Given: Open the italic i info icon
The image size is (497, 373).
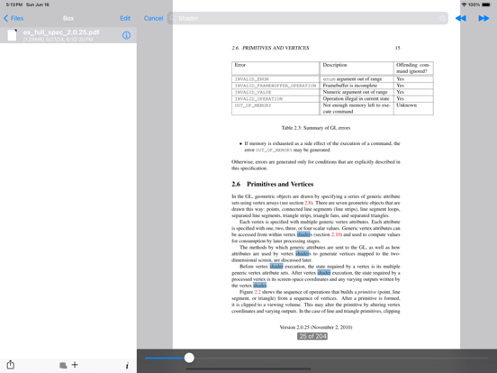Looking at the screenshot, I should click(x=127, y=366).
